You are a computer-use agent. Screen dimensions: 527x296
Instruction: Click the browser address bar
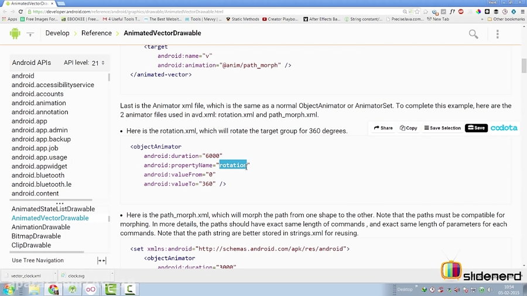(x=215, y=12)
